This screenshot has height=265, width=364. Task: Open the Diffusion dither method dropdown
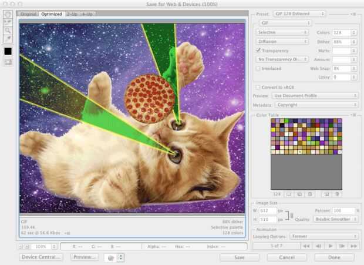click(282, 41)
